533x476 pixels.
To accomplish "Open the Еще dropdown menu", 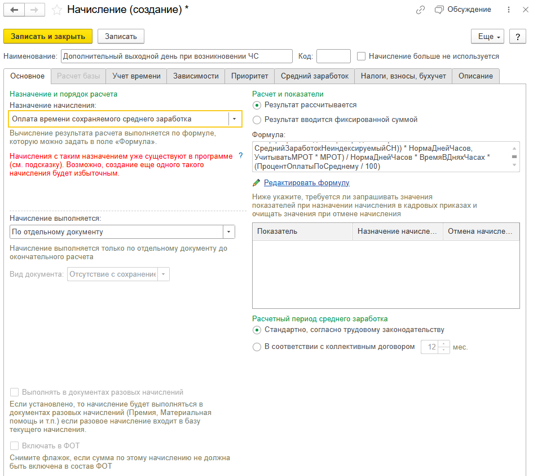I will [x=487, y=36].
